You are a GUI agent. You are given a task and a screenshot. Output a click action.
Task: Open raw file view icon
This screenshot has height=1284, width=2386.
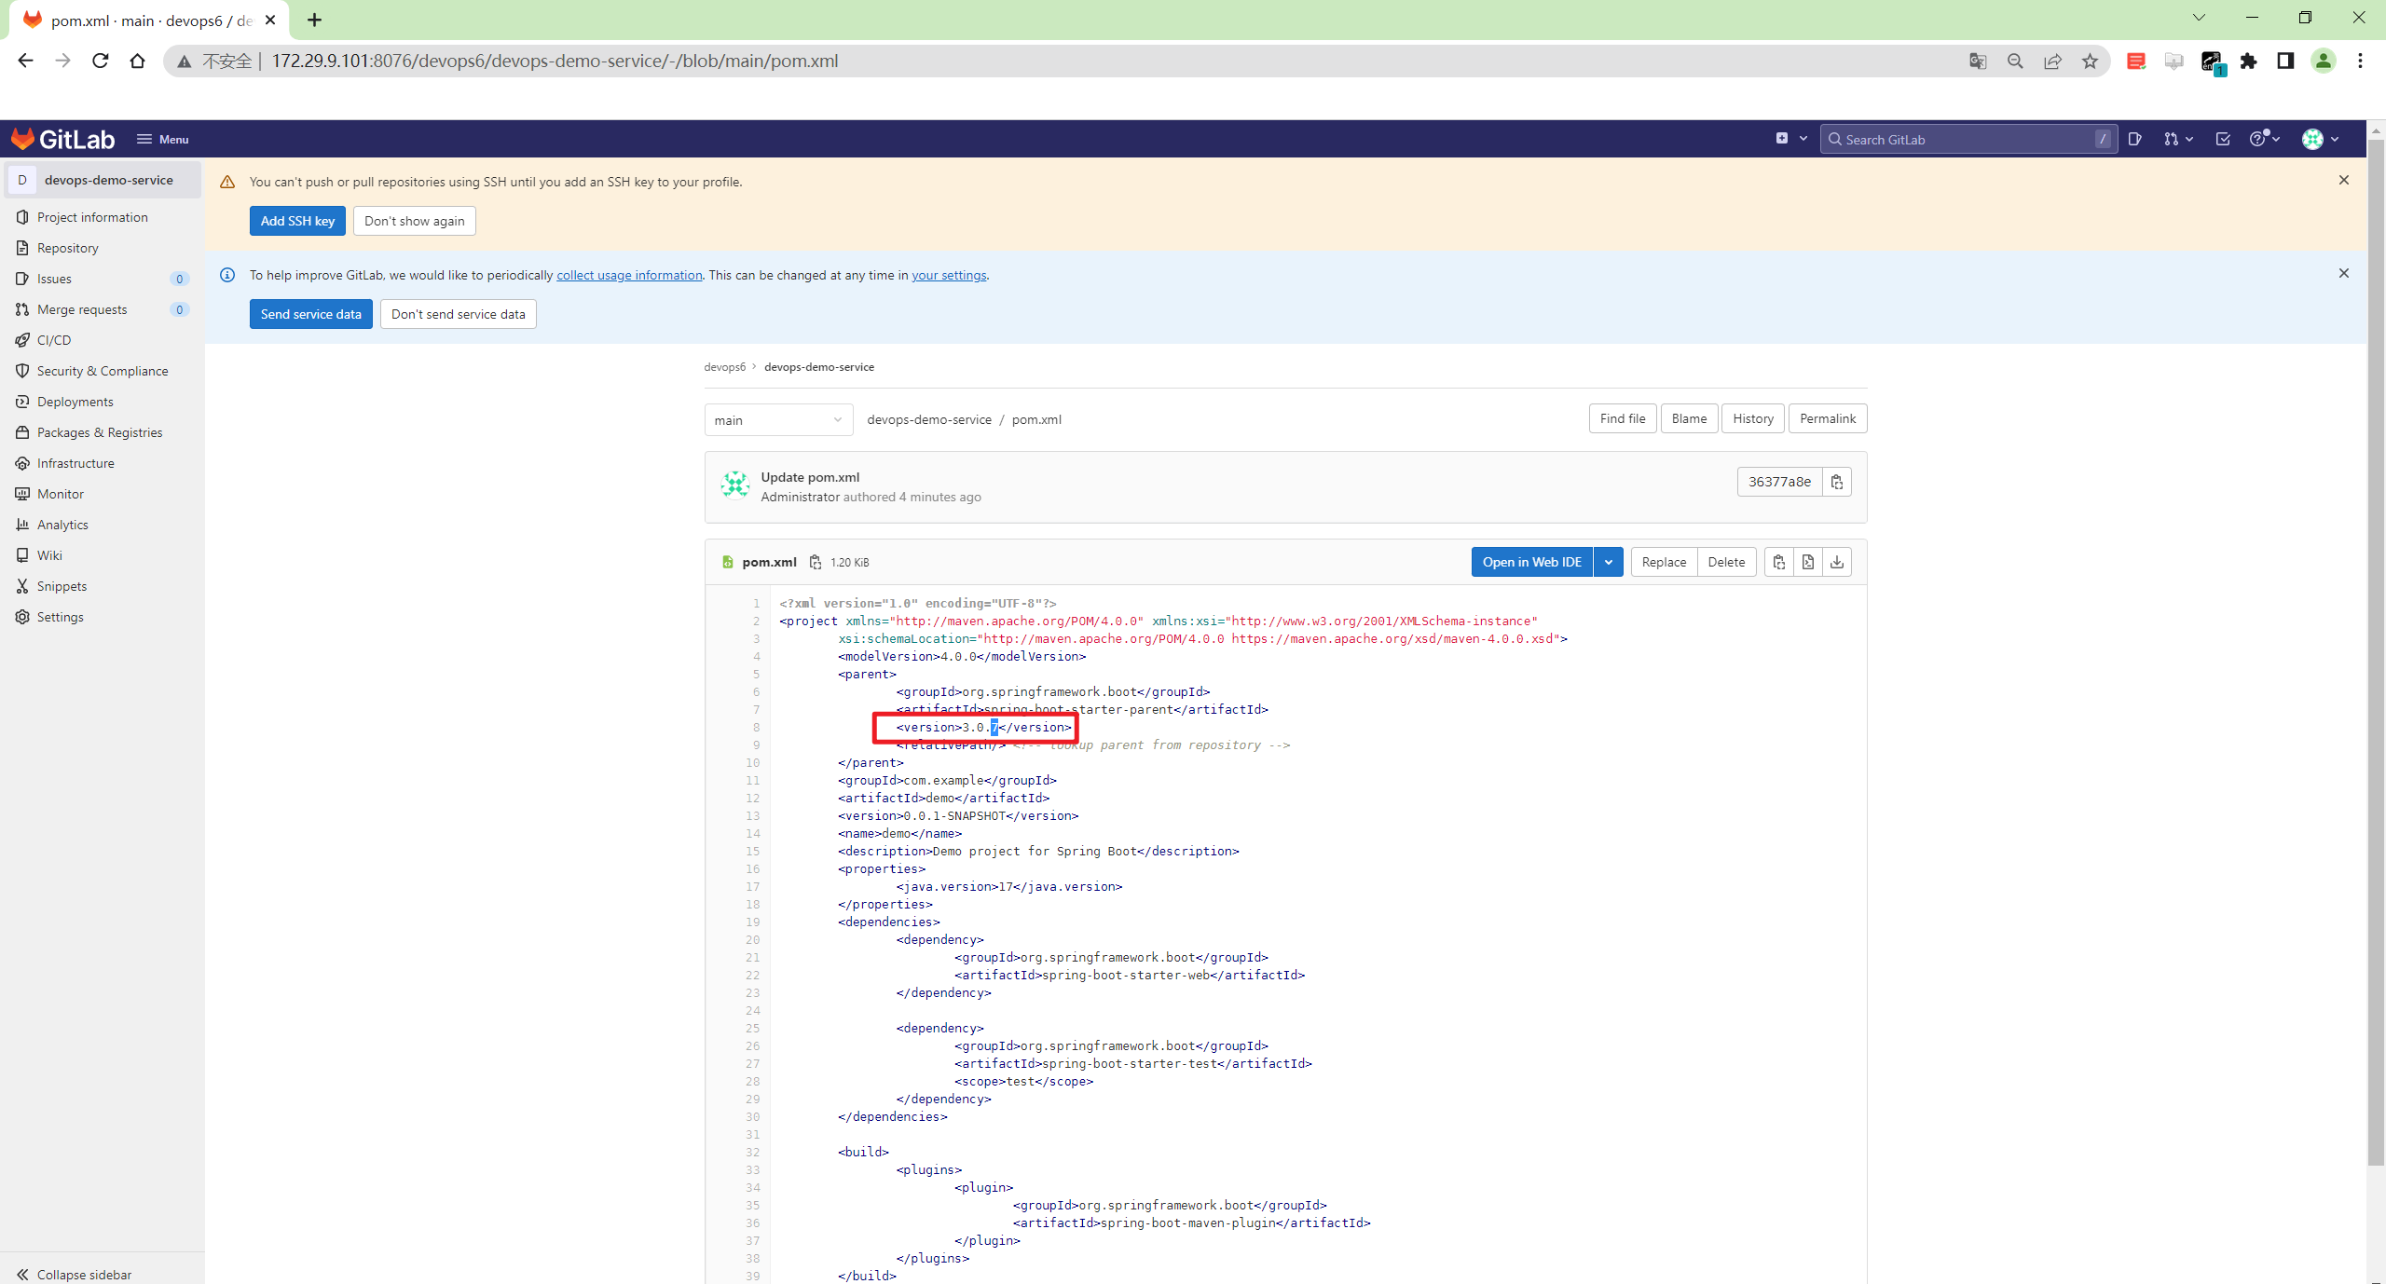point(1807,562)
